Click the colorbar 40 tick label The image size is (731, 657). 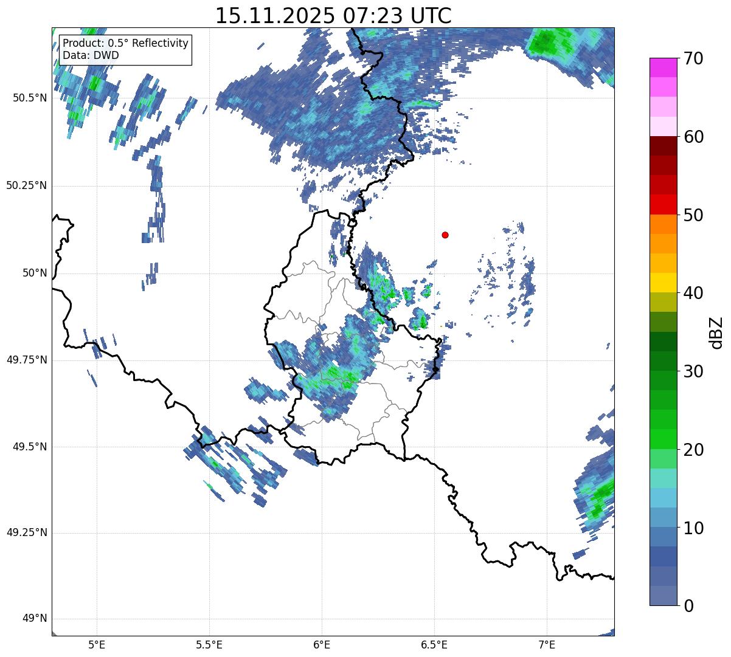(x=693, y=293)
